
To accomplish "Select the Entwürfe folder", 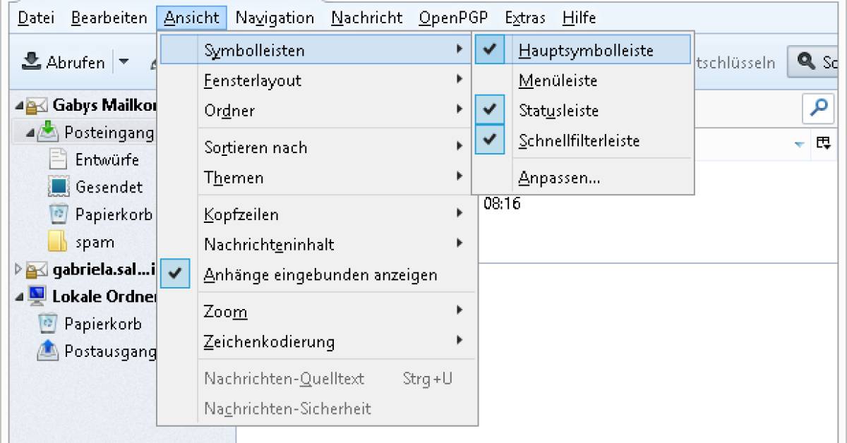I will [x=107, y=160].
